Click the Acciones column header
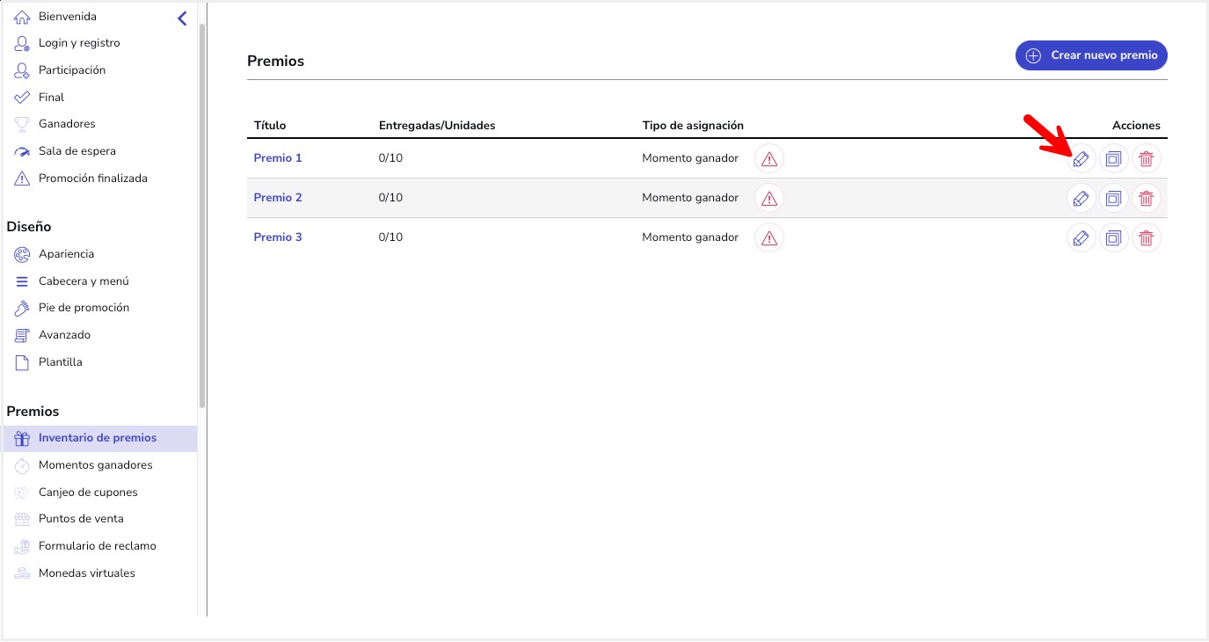Screen dimensions: 1209x642 coord(1136,126)
